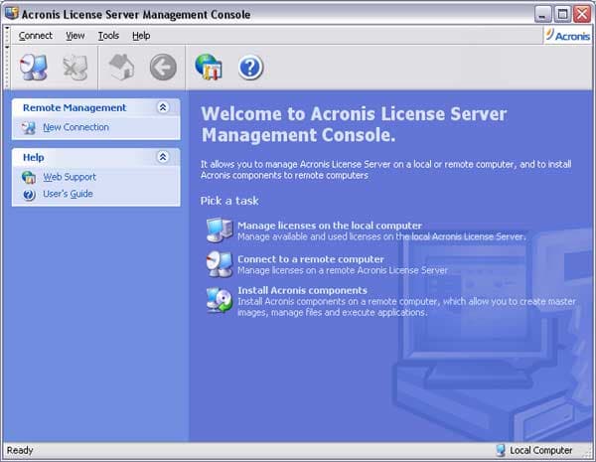Click the disc icon for Install Acronis components
This screenshot has height=462, width=596.
pyautogui.click(x=220, y=300)
